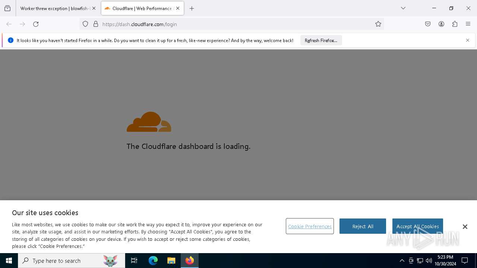Open volume control tray icon
The width and height of the screenshot is (477, 268).
tap(429, 261)
